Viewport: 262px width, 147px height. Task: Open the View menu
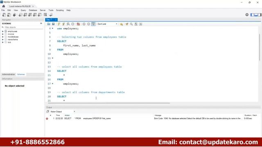pos(16,10)
